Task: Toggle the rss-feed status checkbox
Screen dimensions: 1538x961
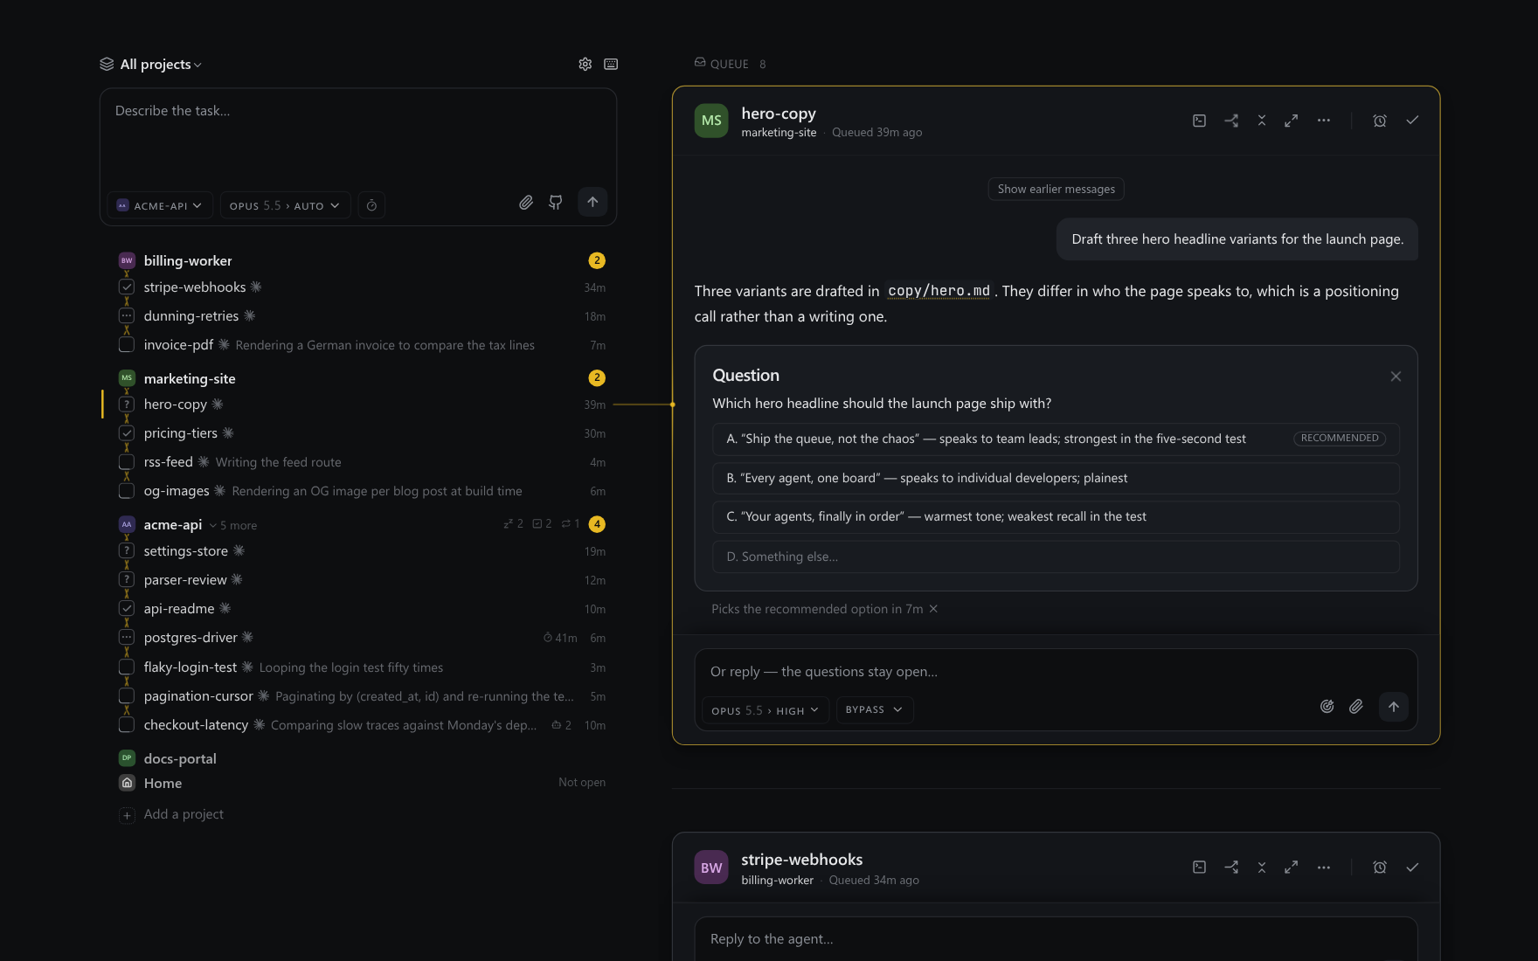Action: click(x=127, y=462)
